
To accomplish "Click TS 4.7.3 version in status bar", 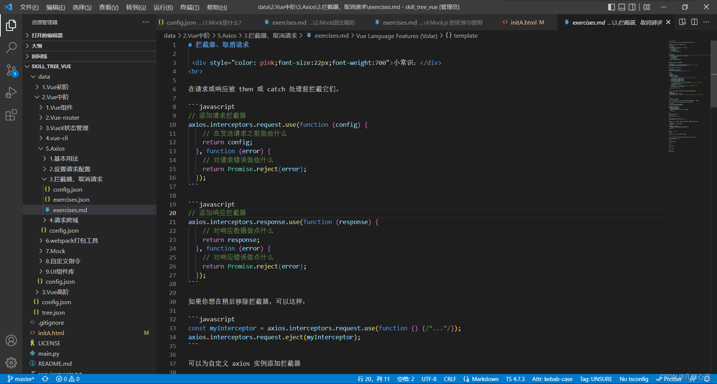I will click(515, 379).
